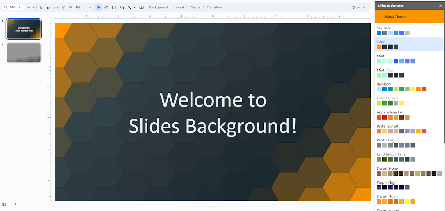Redo the last action
Screen dimensions: 445x211
48,7
